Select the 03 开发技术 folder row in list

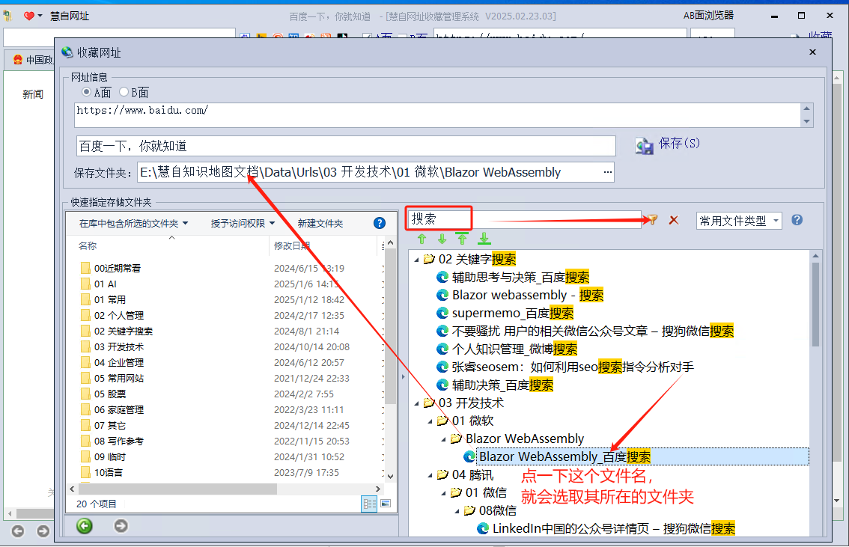(x=118, y=346)
